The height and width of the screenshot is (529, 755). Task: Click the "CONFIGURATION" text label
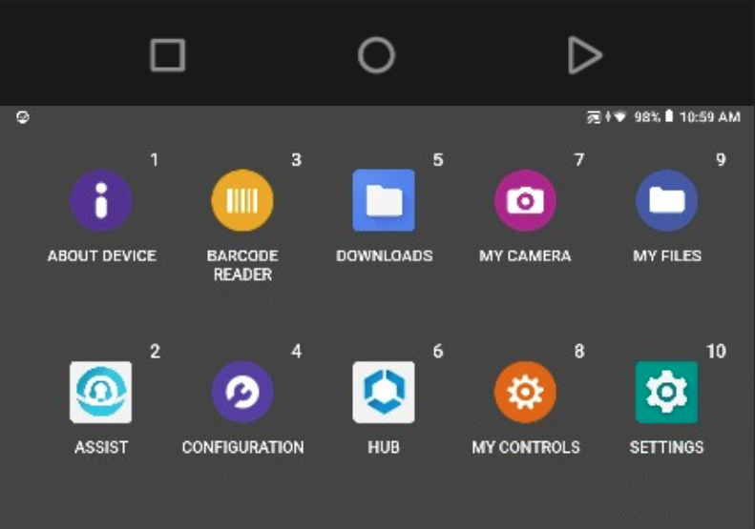point(242,447)
